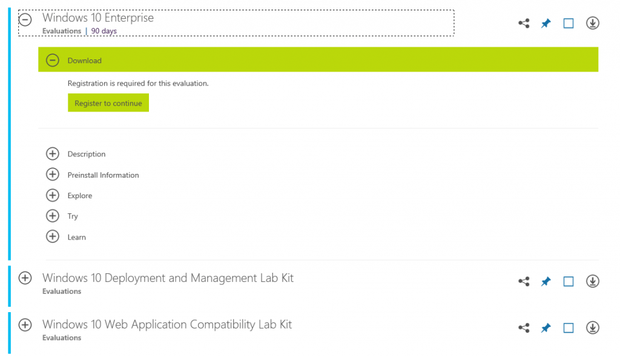Pin the Windows 10 Deployment and Management Lab Kit
Screen dimensions: 620x357
pyautogui.click(x=546, y=281)
